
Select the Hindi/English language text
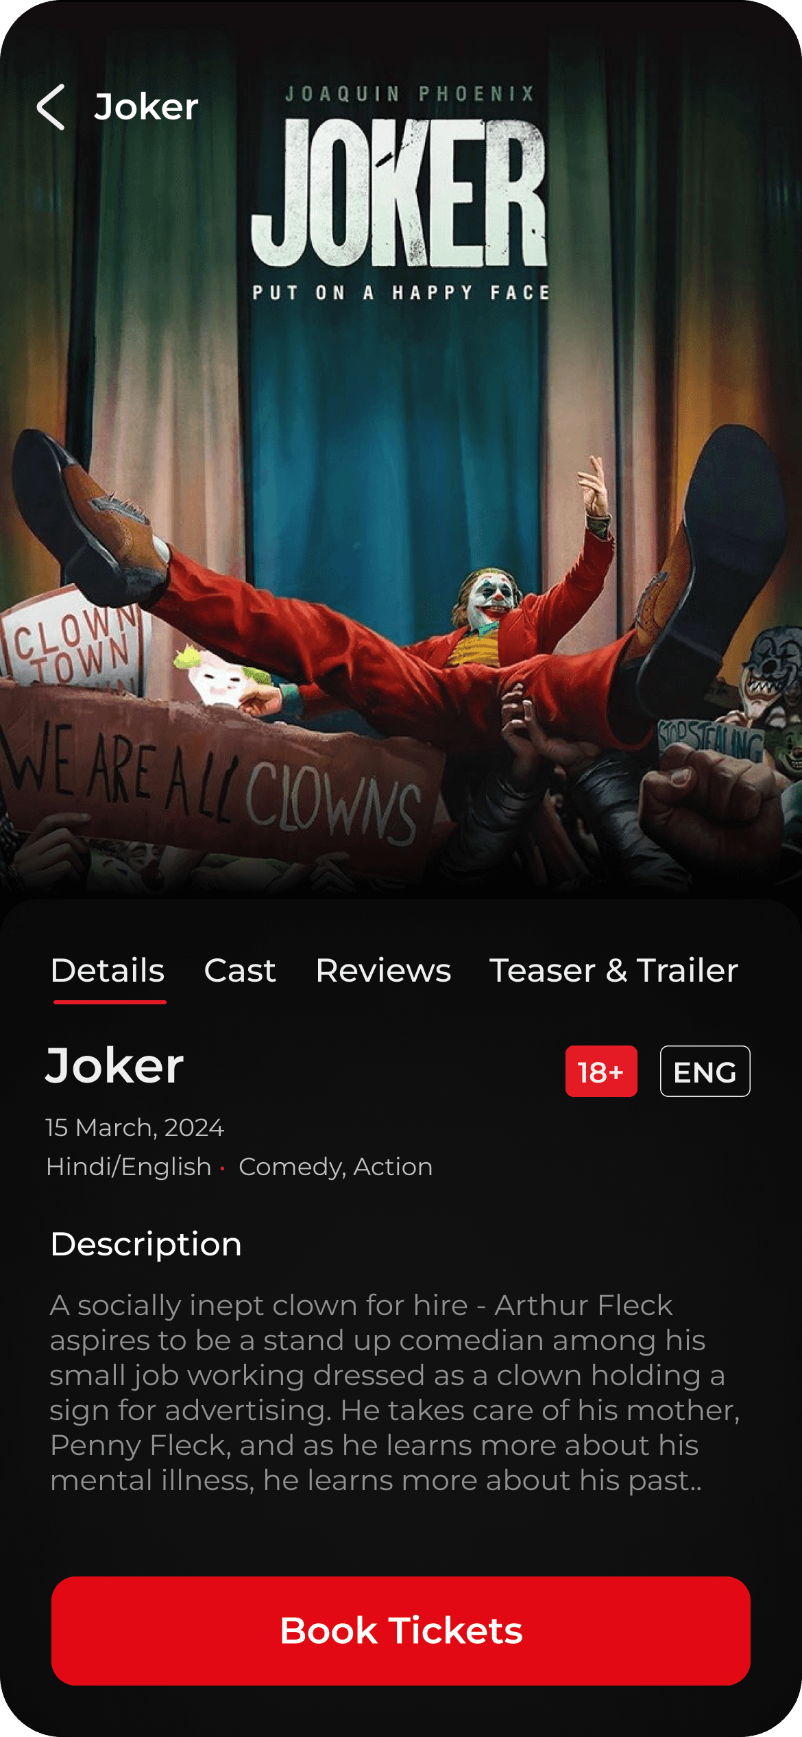click(x=128, y=1166)
